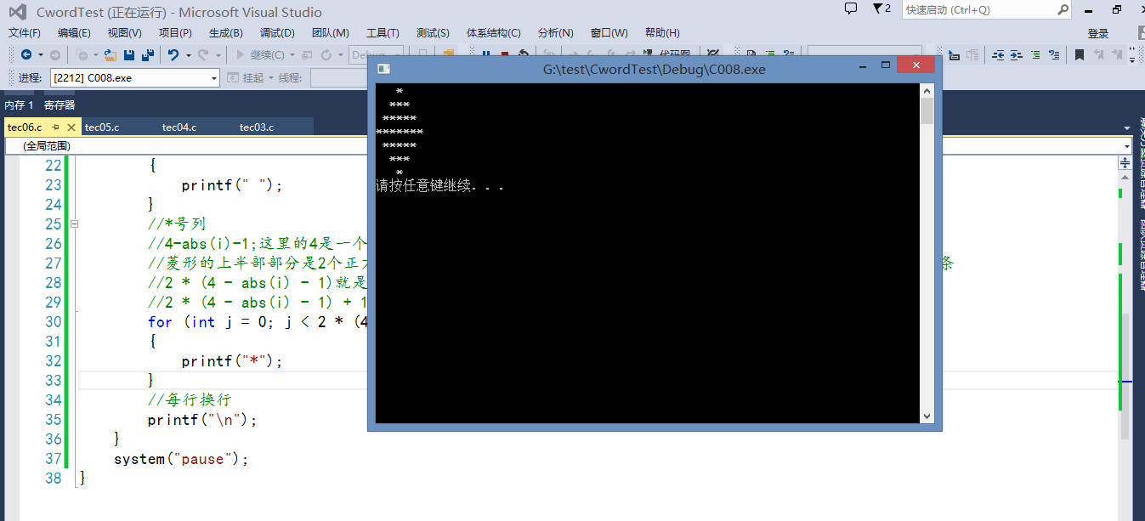Switch to the 寄存器 panel tab
Image resolution: width=1145 pixels, height=521 pixels.
coord(60,105)
